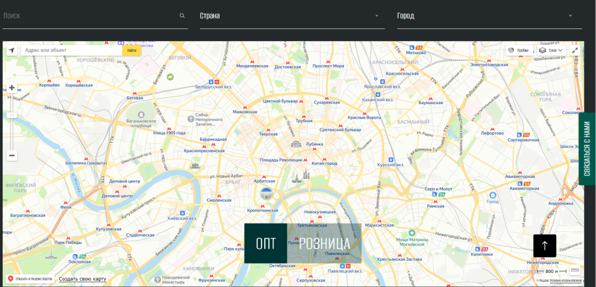The height and width of the screenshot is (287, 596).
Task: Click the Проспект Мира station label
Action: point(328,66)
